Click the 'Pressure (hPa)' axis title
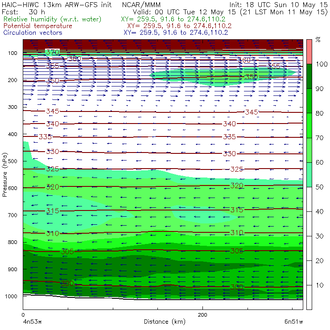 pyautogui.click(x=4, y=175)
